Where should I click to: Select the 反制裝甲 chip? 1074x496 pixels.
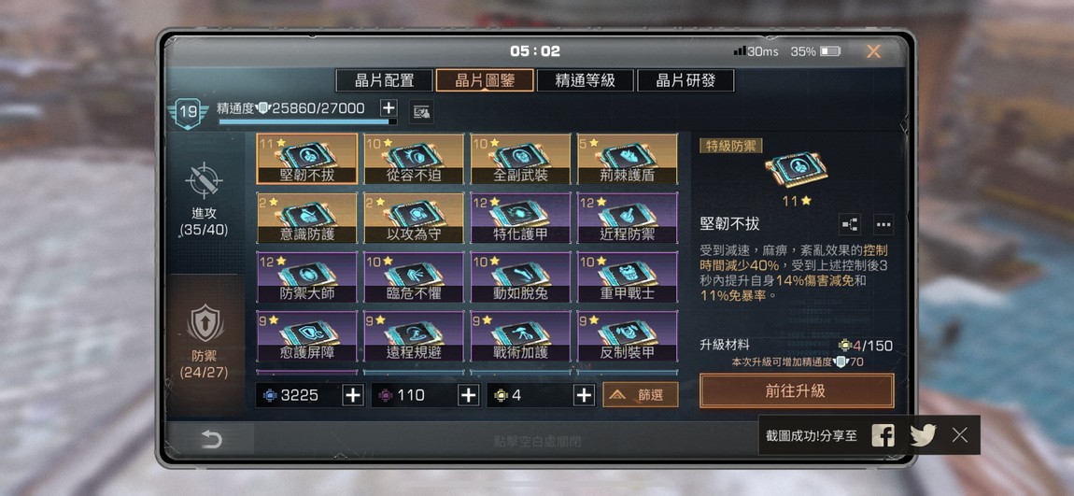[628, 336]
